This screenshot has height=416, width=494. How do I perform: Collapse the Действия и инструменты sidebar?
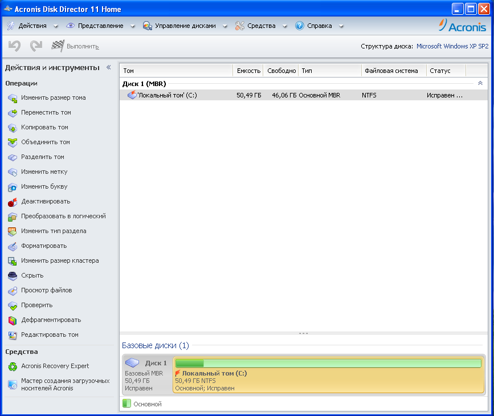tap(109, 67)
